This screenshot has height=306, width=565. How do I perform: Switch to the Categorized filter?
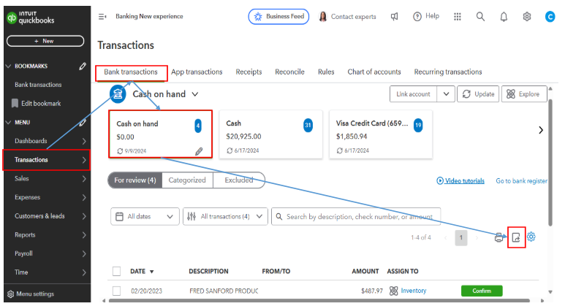[x=186, y=180]
